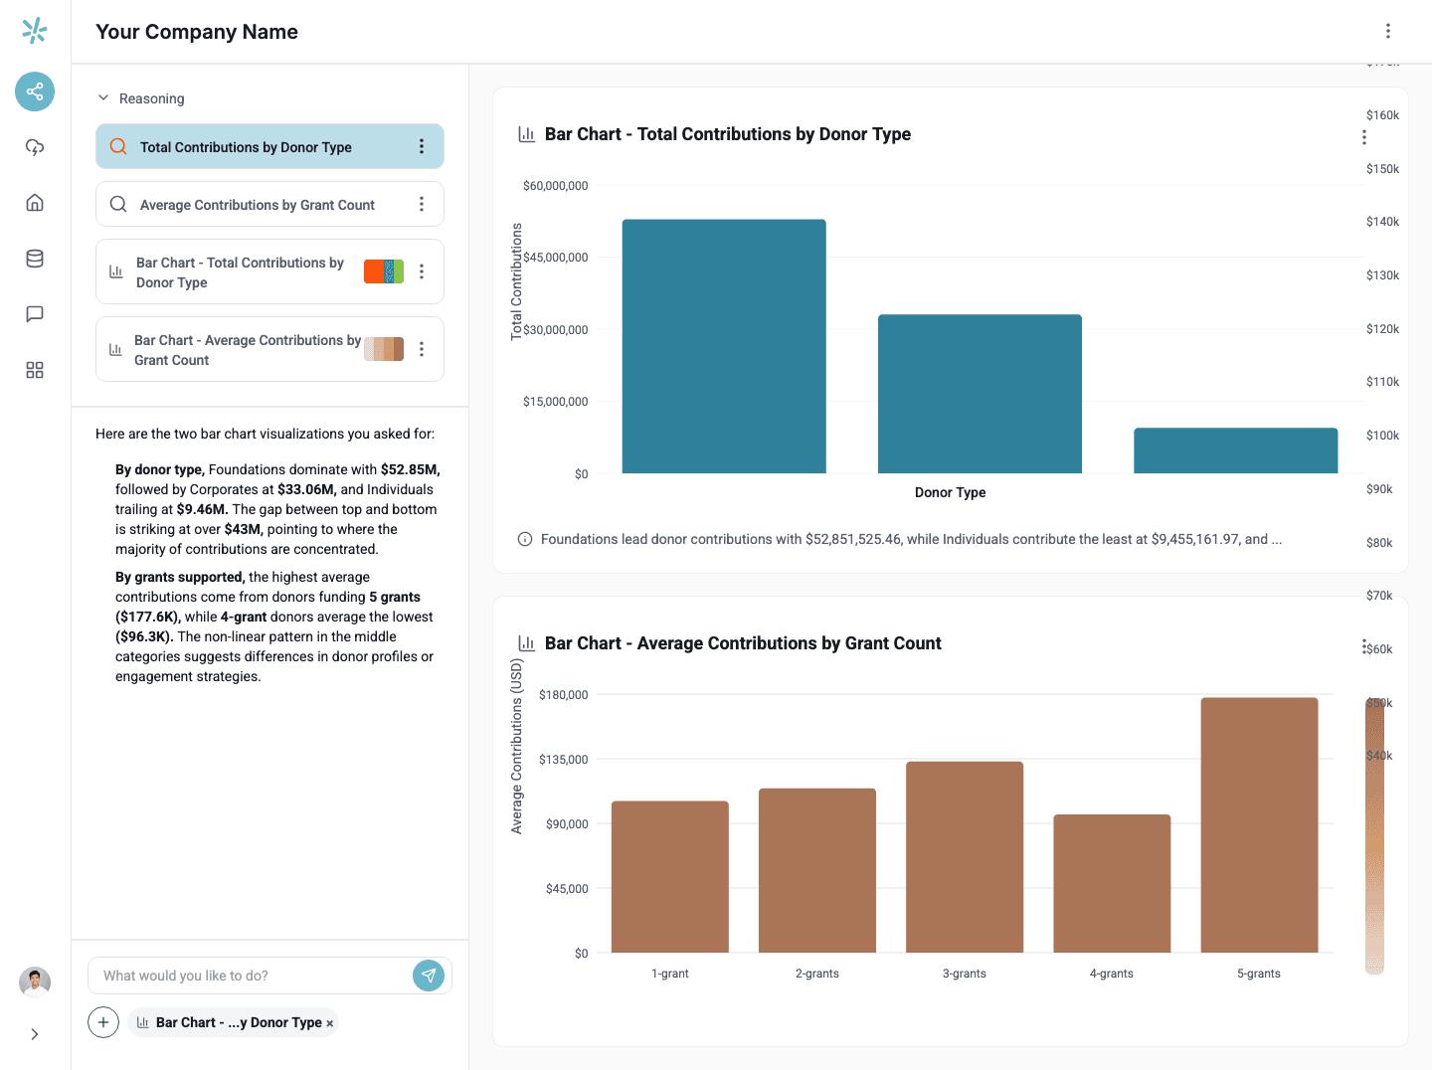Open the Donor Type bar chart card menu
This screenshot has width=1432, height=1070.
tap(1363, 137)
